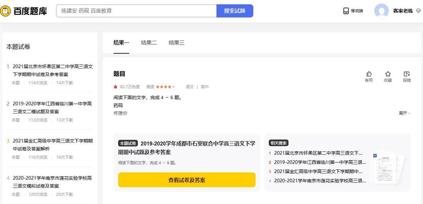
Task: Click the 13次下载 text
Action: (65, 120)
